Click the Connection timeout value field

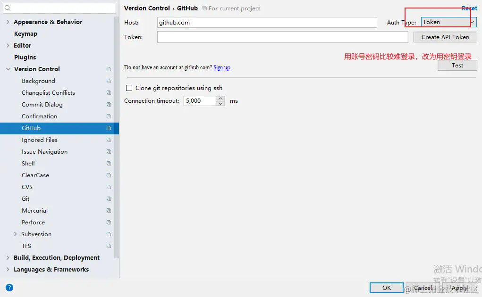tap(200, 101)
